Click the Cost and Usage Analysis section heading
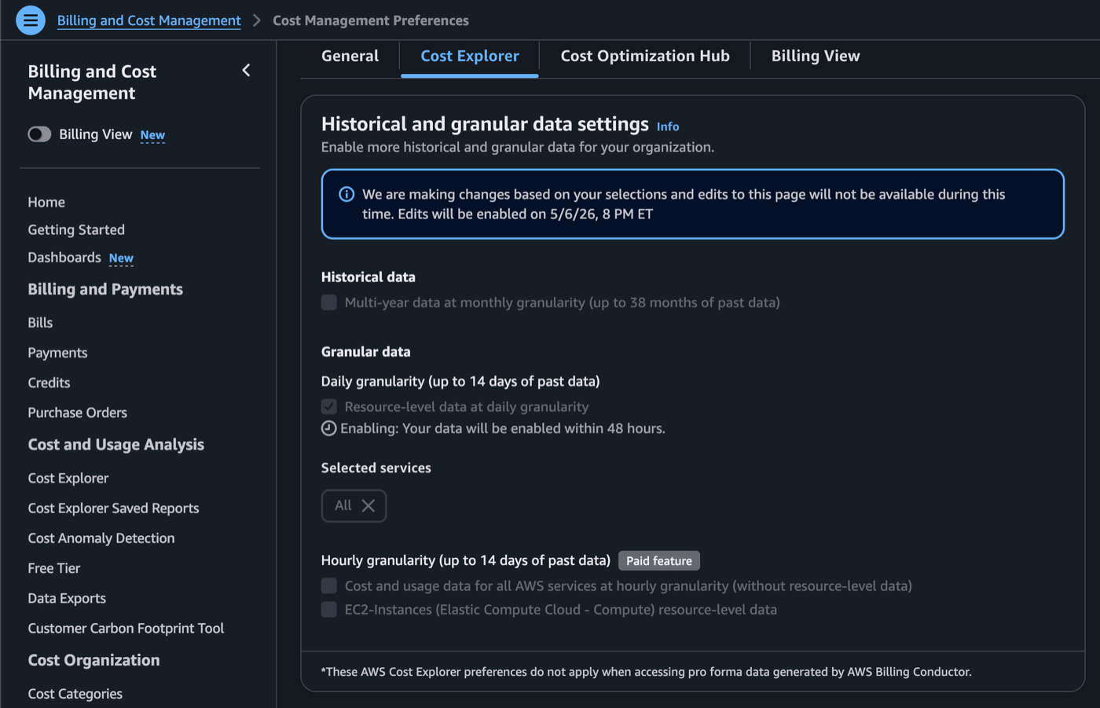Screen dimensions: 1100x708 [116, 445]
